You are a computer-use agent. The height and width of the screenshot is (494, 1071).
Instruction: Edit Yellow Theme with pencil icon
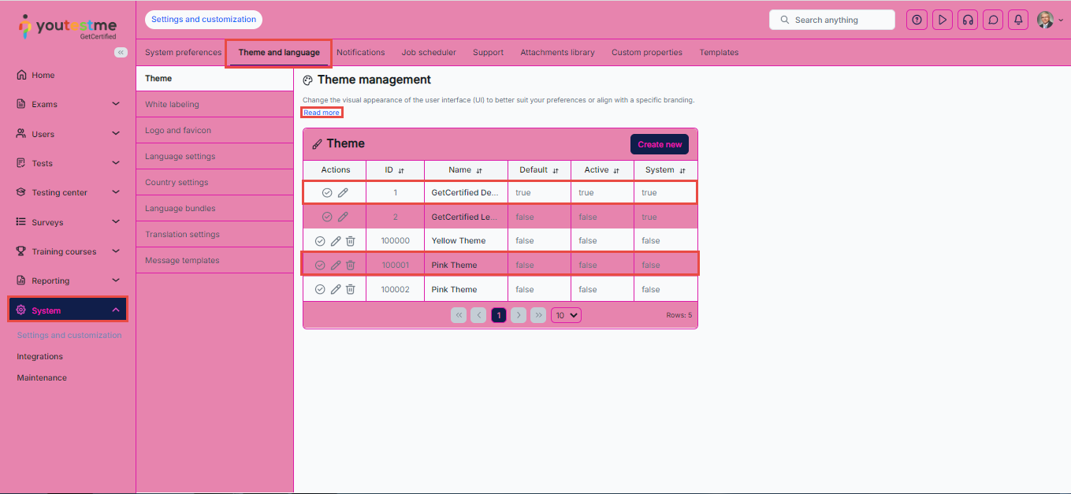pyautogui.click(x=336, y=241)
